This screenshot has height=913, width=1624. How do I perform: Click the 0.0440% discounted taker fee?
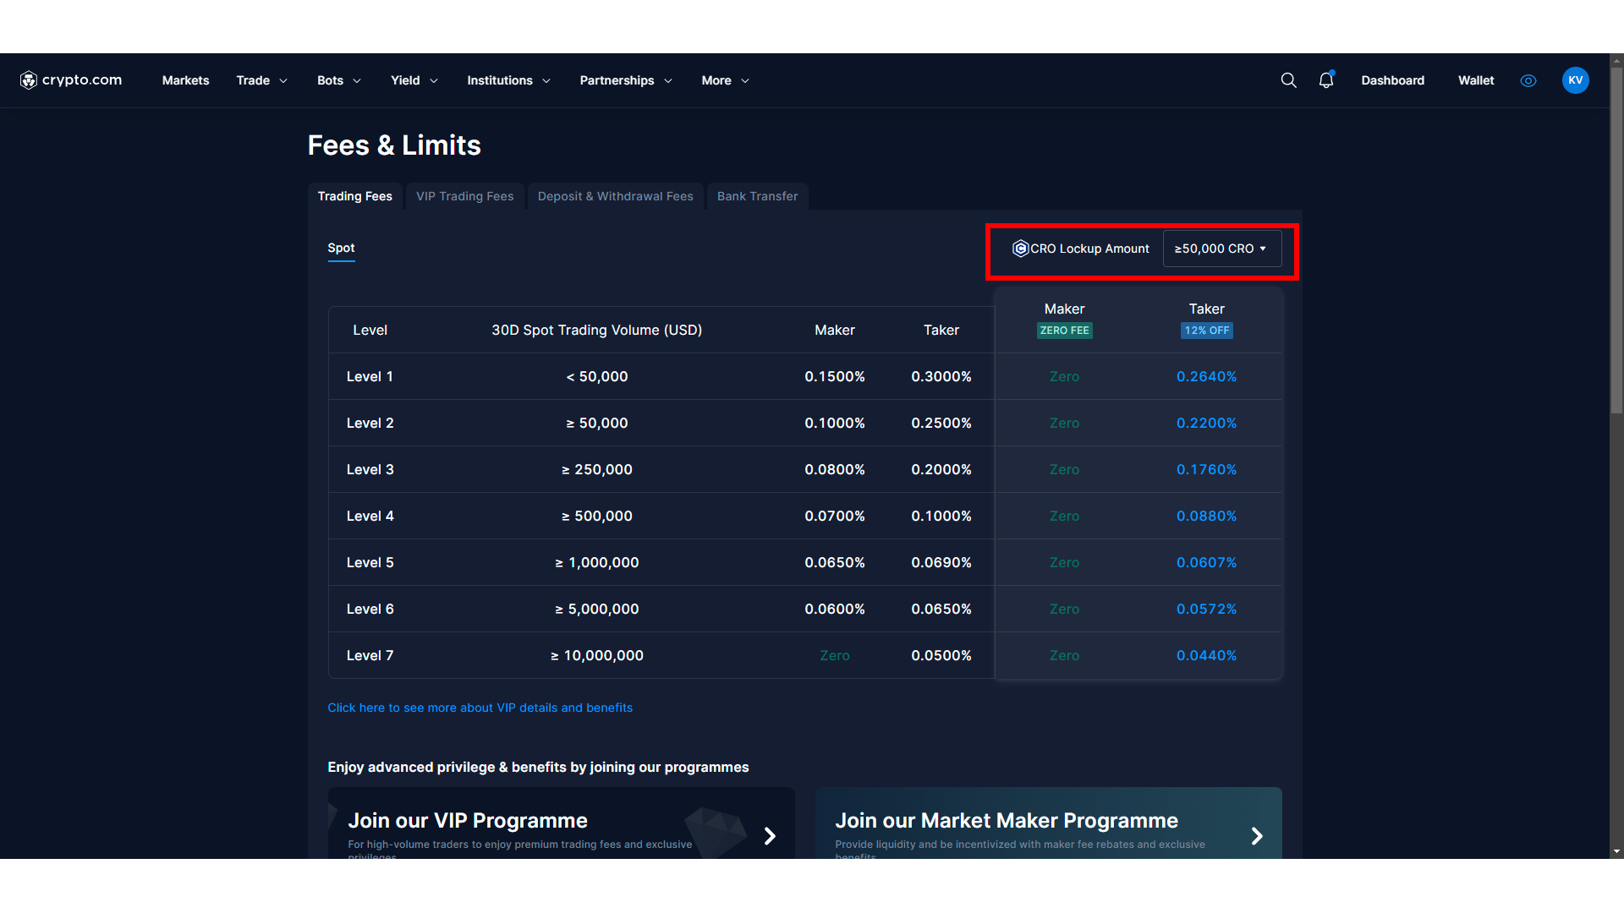point(1206,655)
